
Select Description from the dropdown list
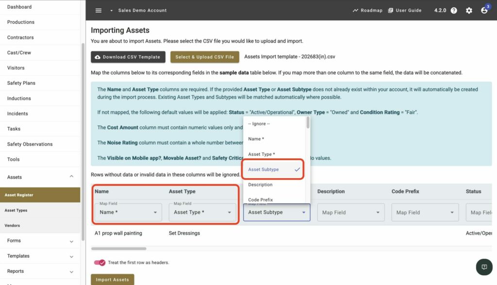click(274, 184)
